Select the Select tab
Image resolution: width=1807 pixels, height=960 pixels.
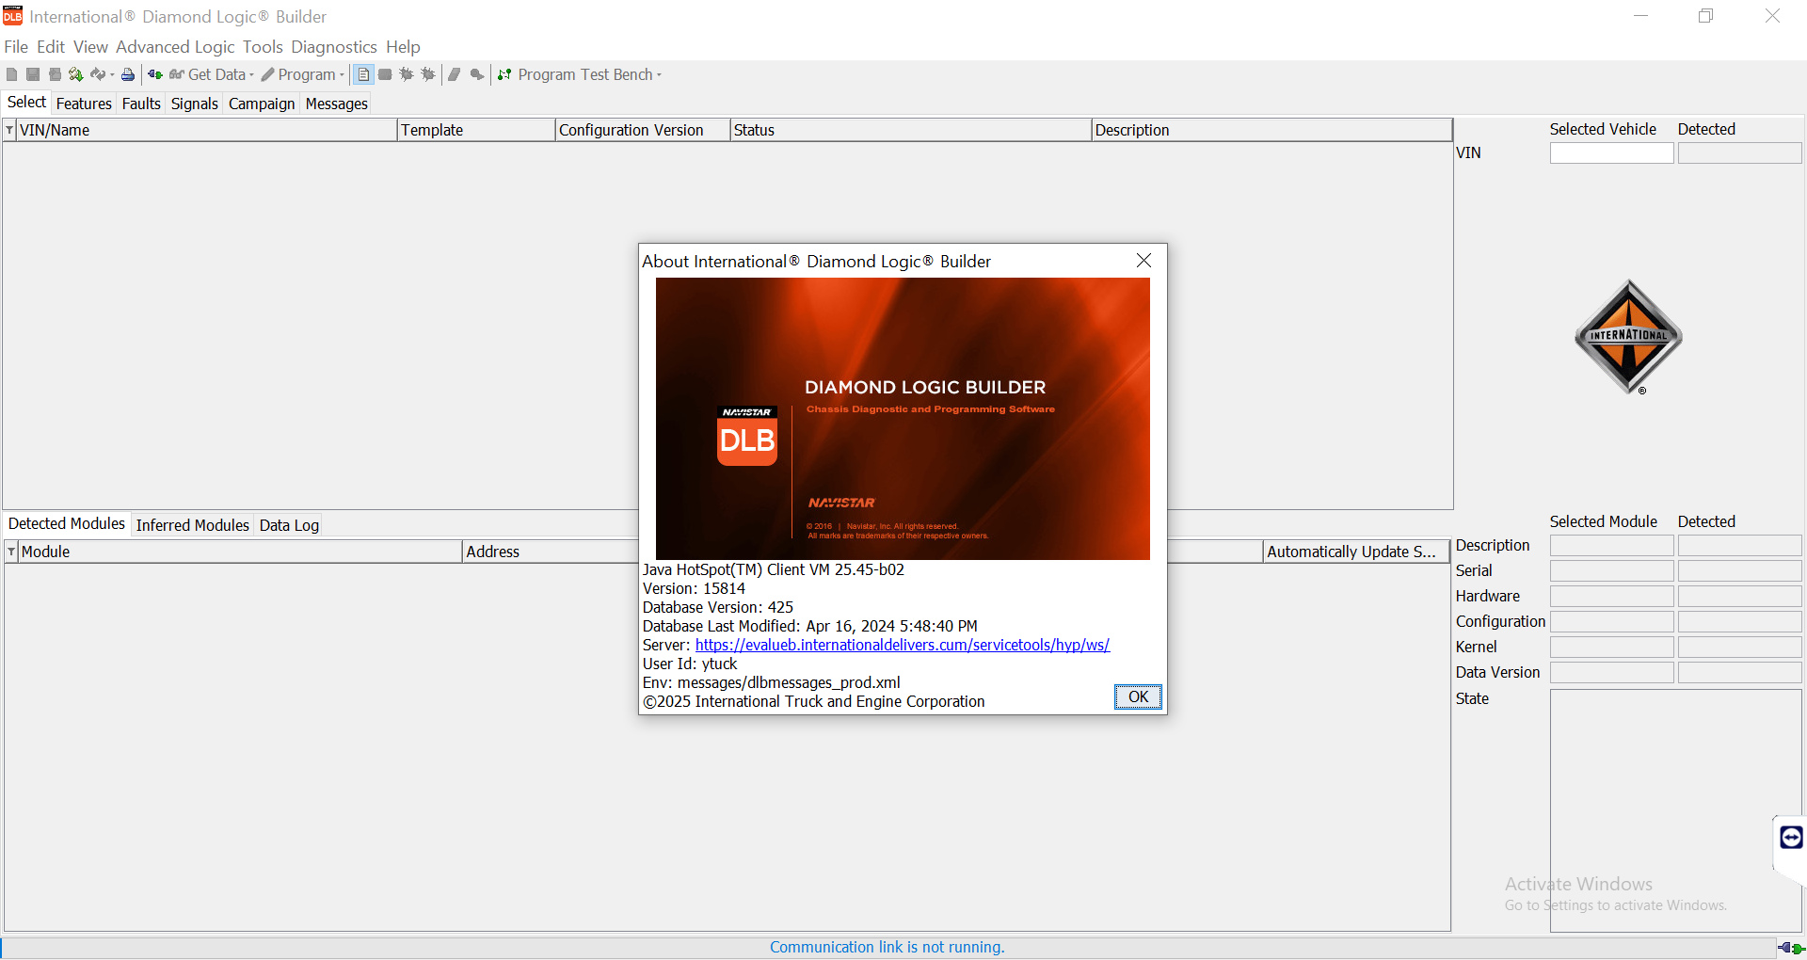pyautogui.click(x=26, y=103)
